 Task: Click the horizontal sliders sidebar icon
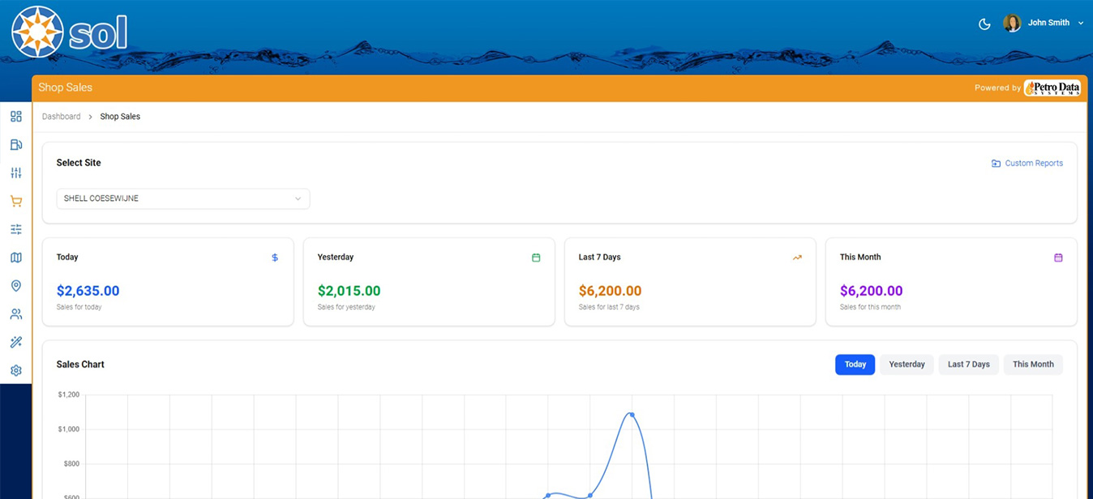click(15, 229)
